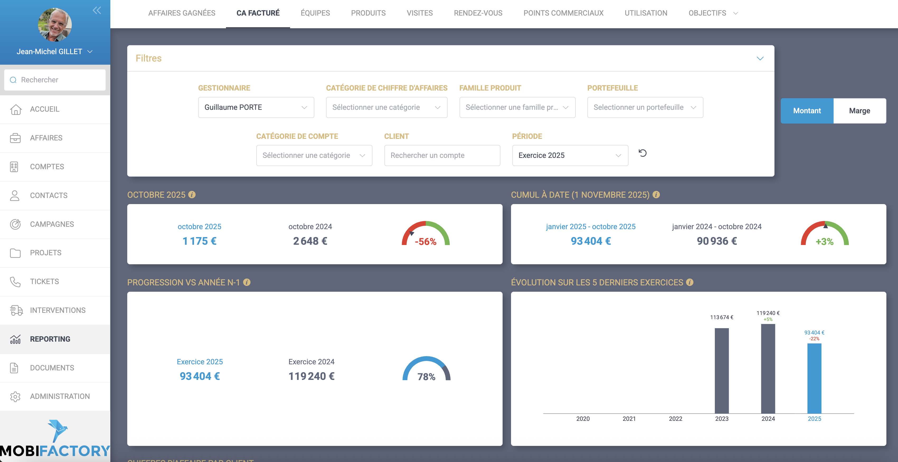Open Tickets phone icon in sidebar
The image size is (898, 462).
(15, 281)
